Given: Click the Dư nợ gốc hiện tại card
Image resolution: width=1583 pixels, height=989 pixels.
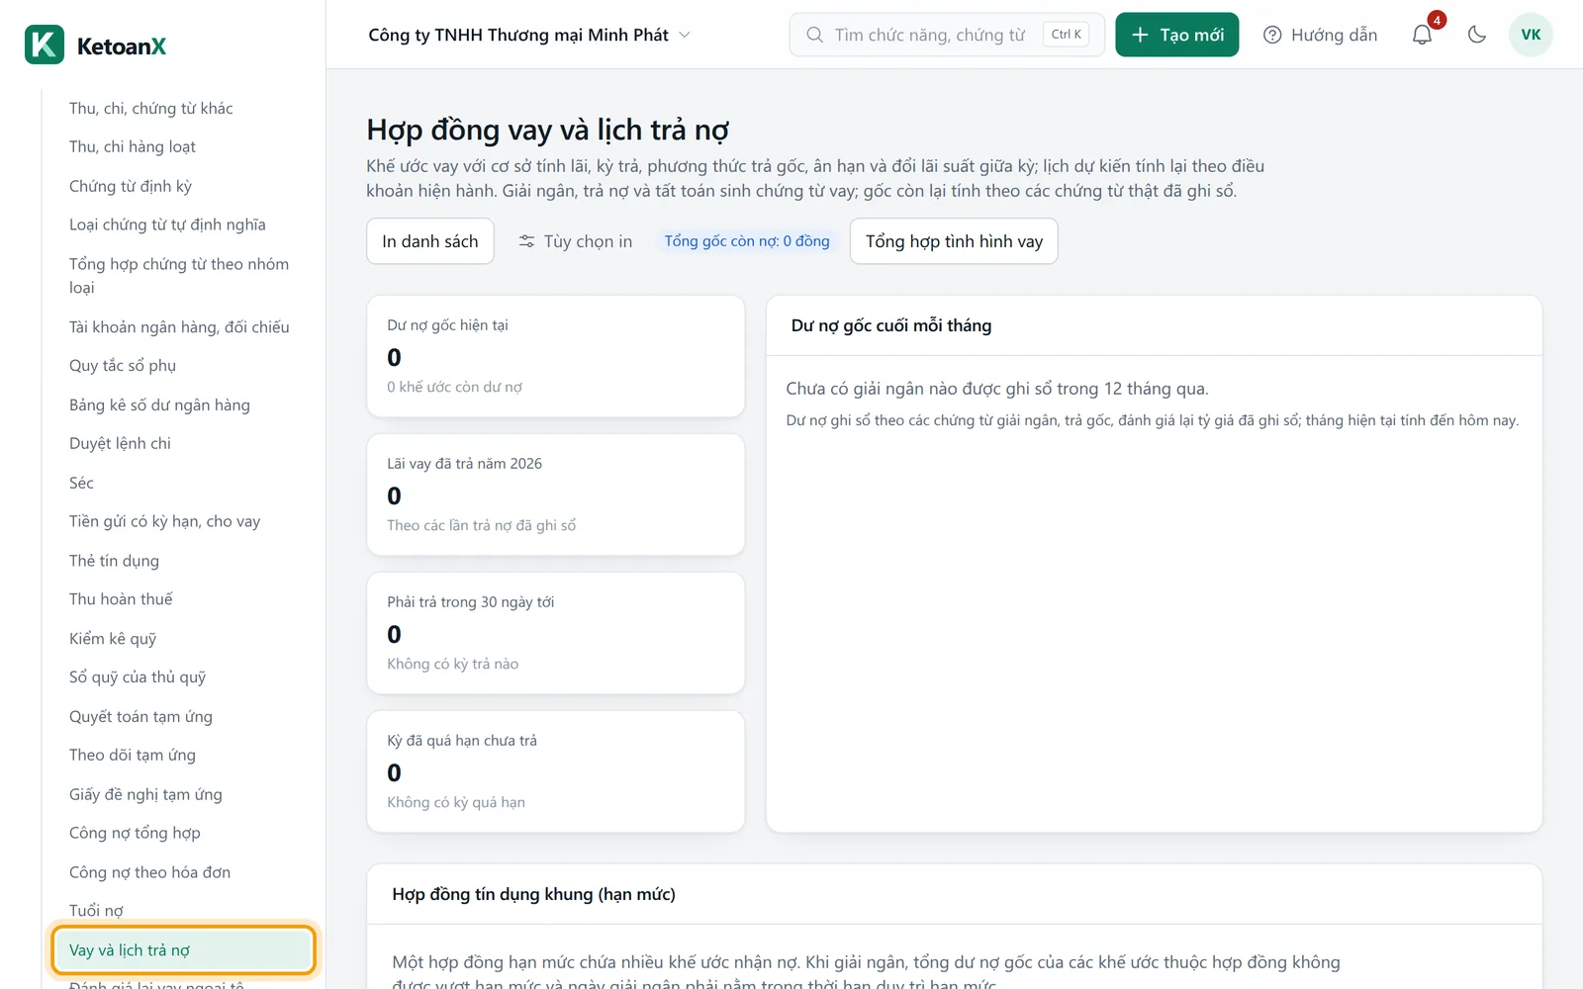Looking at the screenshot, I should pos(555,356).
